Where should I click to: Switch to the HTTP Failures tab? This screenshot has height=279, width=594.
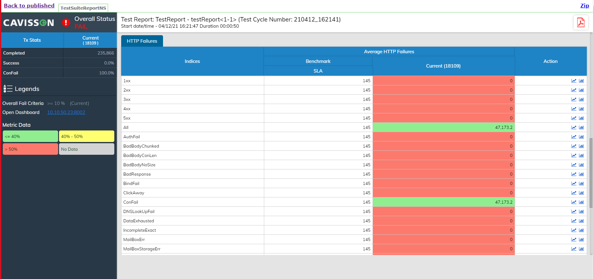coord(142,41)
